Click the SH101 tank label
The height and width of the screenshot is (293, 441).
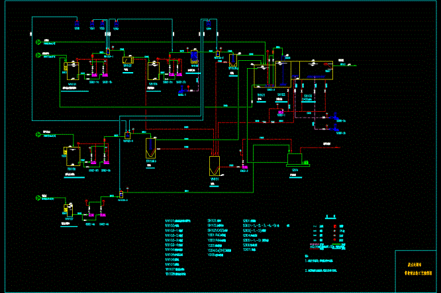pos(262,95)
